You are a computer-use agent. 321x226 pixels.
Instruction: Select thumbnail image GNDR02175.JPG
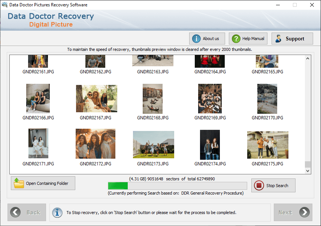[x=268, y=145]
